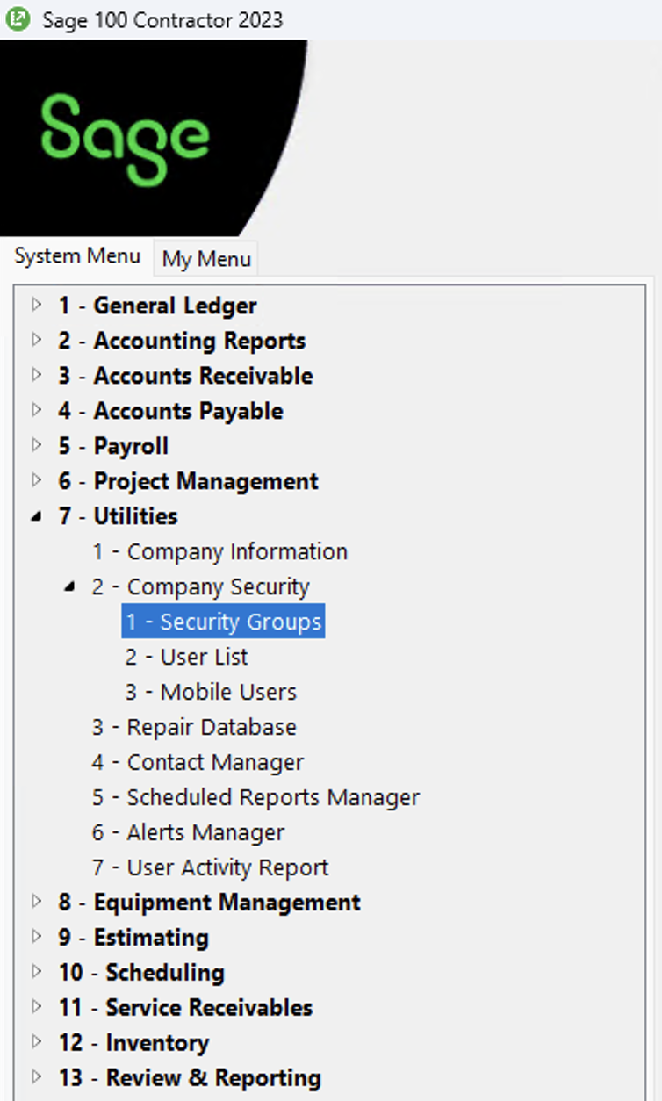This screenshot has height=1101, width=662.
Task: Switch to the My Menu tab
Action: coord(206,259)
